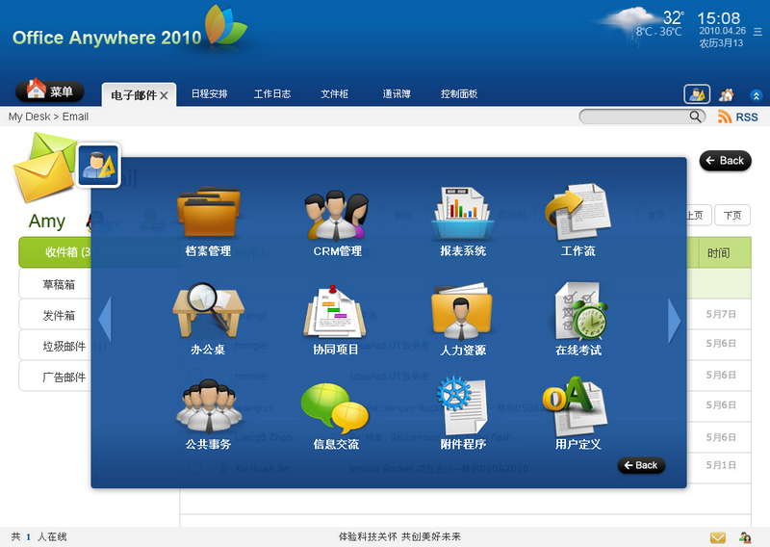Click the 菜单 home menu button
Screen dimensions: 770x547
point(50,91)
